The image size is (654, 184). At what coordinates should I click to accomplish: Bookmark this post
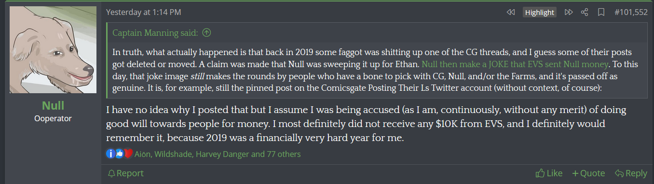coord(601,12)
